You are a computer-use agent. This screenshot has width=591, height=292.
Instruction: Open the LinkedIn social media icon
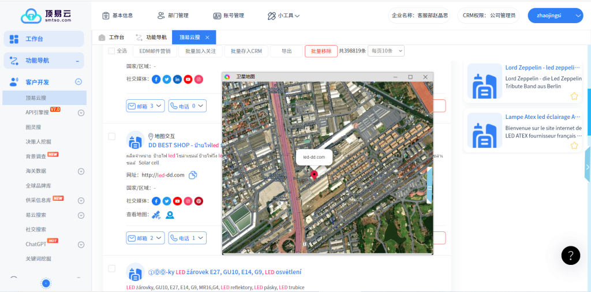pos(177,79)
